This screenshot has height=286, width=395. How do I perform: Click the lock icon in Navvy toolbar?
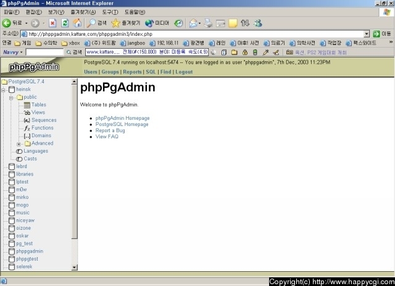pos(244,53)
